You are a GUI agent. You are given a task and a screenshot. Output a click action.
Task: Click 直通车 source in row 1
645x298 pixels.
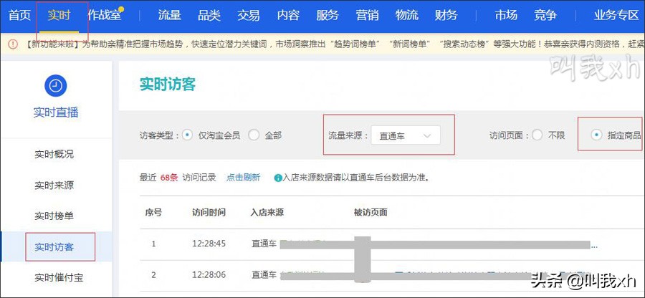coord(264,244)
